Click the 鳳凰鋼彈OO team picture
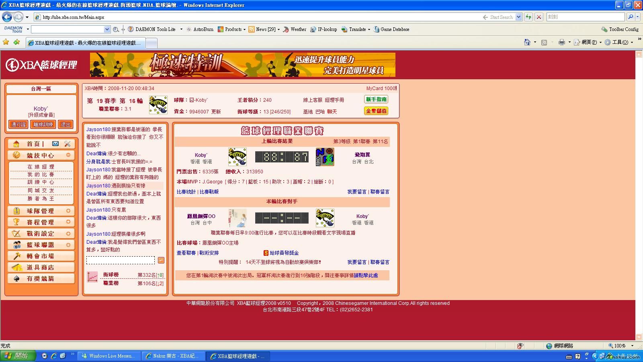Screen dimensions: 643x362 click(x=238, y=218)
